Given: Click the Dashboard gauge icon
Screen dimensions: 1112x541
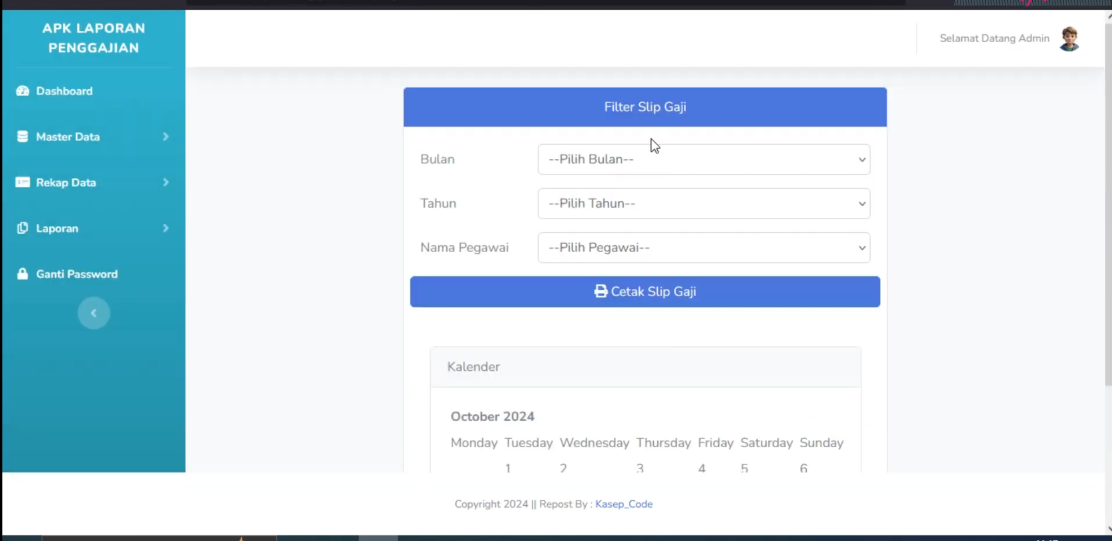Looking at the screenshot, I should click(x=23, y=91).
